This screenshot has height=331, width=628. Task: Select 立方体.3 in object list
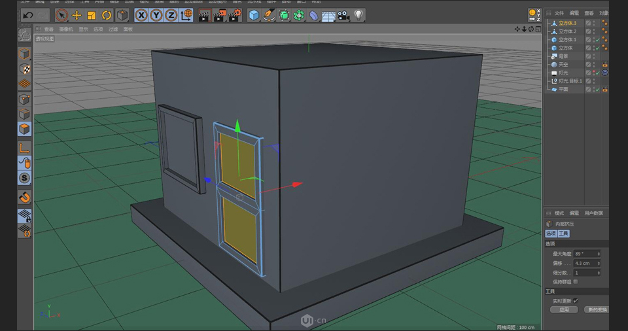568,24
